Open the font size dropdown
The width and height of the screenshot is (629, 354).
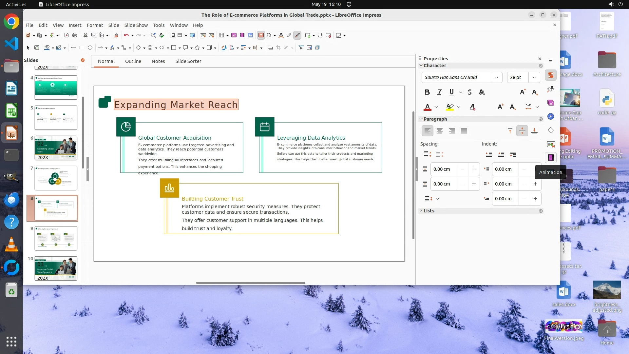pos(534,77)
